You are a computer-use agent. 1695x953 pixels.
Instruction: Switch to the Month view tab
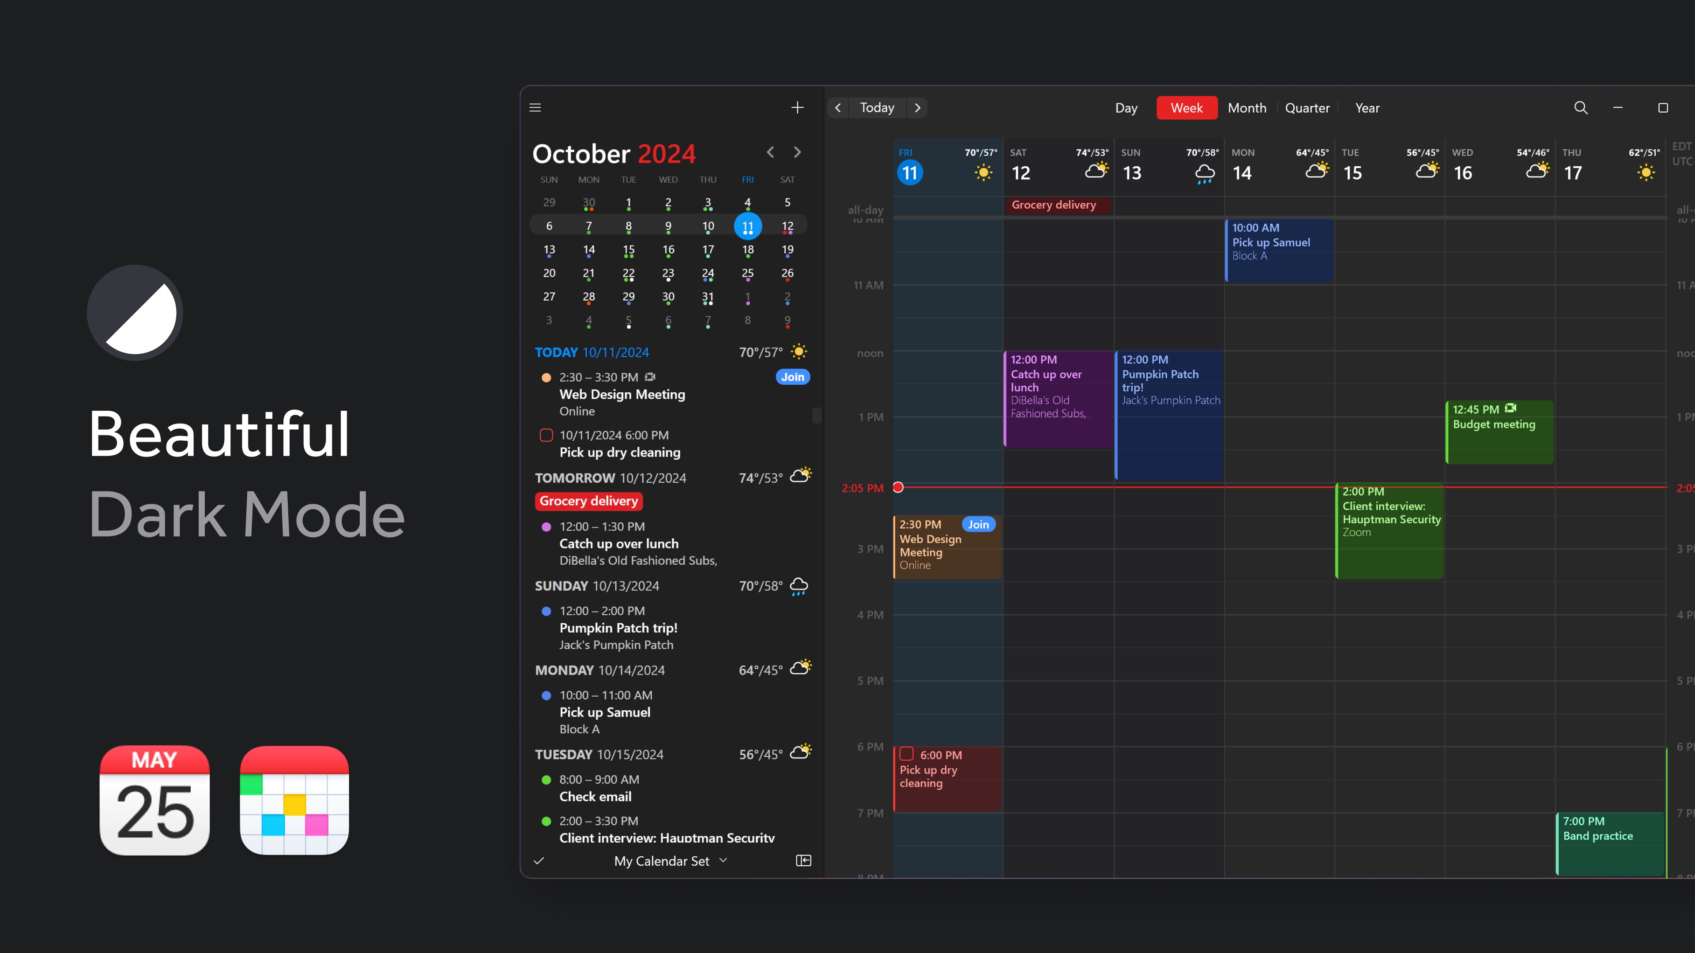tap(1247, 108)
